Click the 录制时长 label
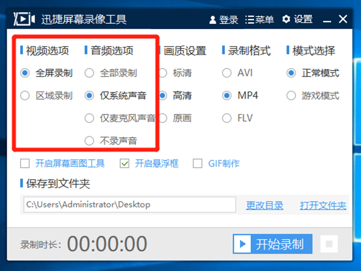 41,244
